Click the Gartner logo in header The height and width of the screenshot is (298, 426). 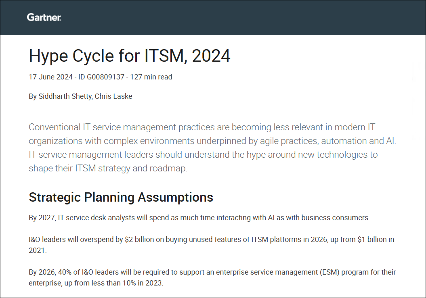click(44, 17)
